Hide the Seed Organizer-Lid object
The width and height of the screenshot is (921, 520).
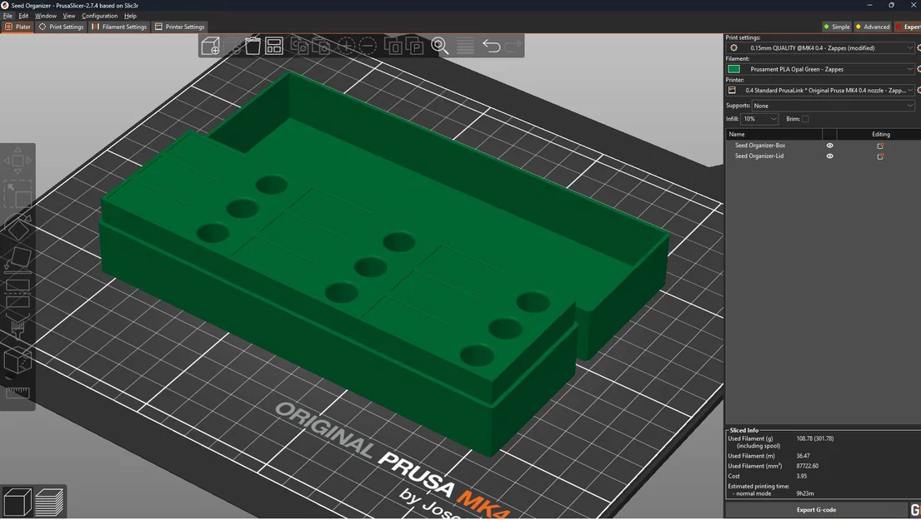pos(829,156)
